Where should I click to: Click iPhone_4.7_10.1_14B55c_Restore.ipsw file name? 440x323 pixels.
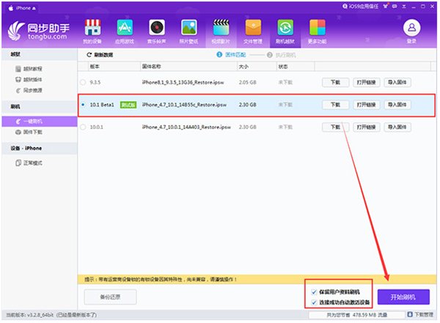click(184, 105)
